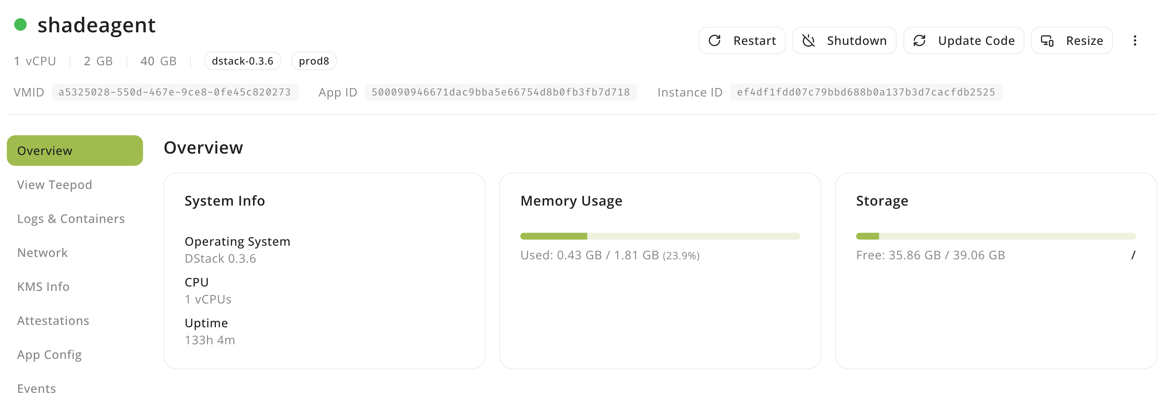Image resolution: width=1164 pixels, height=401 pixels.
Task: Open the three-dot more options menu
Action: (x=1135, y=40)
